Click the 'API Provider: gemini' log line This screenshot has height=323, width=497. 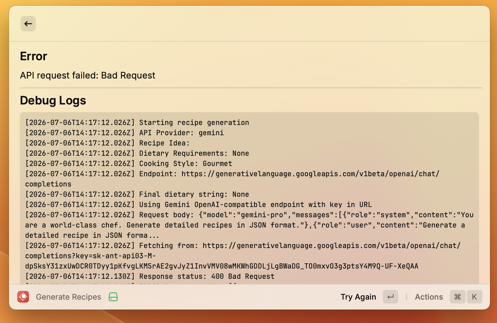pos(125,133)
